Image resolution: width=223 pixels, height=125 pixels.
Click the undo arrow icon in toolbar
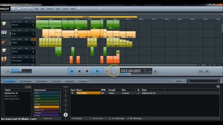84,9
